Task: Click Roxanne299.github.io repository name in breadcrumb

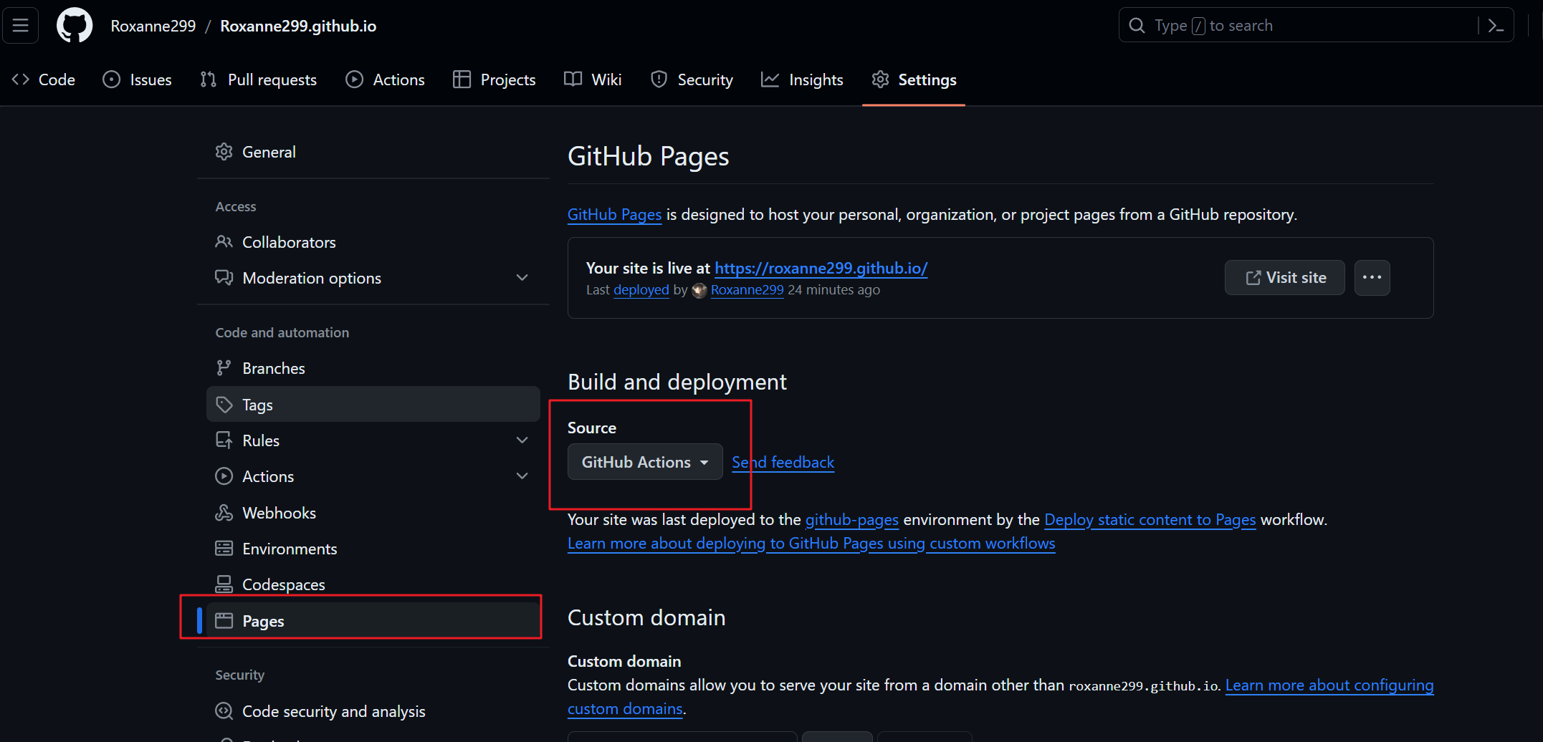Action: [x=298, y=26]
